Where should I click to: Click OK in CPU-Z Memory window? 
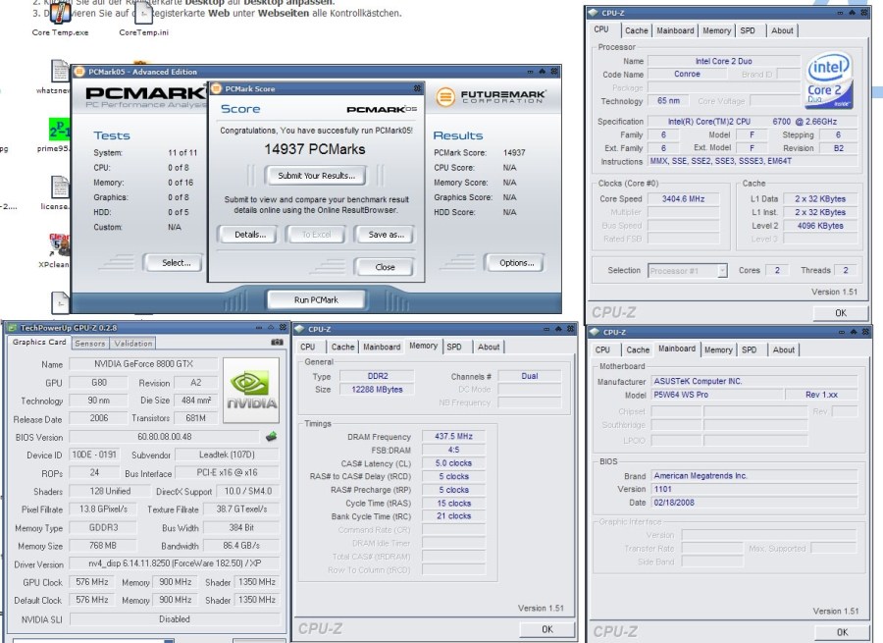pos(546,629)
